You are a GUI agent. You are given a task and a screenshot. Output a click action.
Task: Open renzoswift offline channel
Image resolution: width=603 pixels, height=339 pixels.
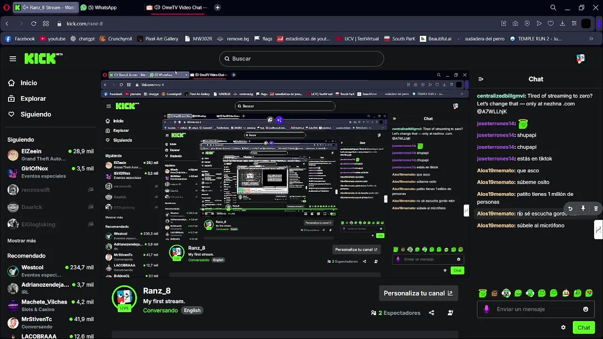(x=50, y=190)
